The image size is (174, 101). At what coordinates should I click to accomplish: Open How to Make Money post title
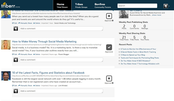[x=44, y=41]
